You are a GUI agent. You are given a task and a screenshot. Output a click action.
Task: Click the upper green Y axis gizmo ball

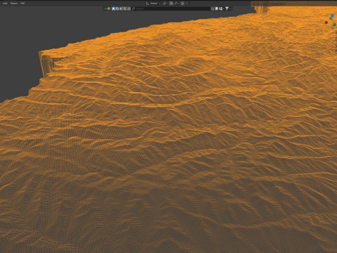coord(331,18)
